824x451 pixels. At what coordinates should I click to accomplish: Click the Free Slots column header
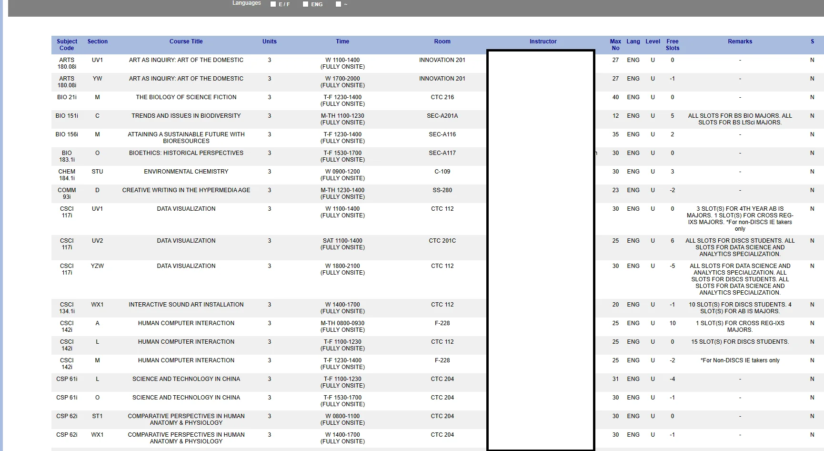click(672, 45)
